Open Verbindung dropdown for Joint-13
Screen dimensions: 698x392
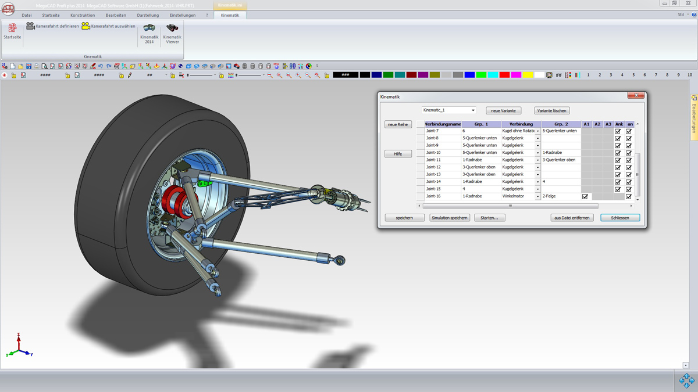[x=538, y=174]
